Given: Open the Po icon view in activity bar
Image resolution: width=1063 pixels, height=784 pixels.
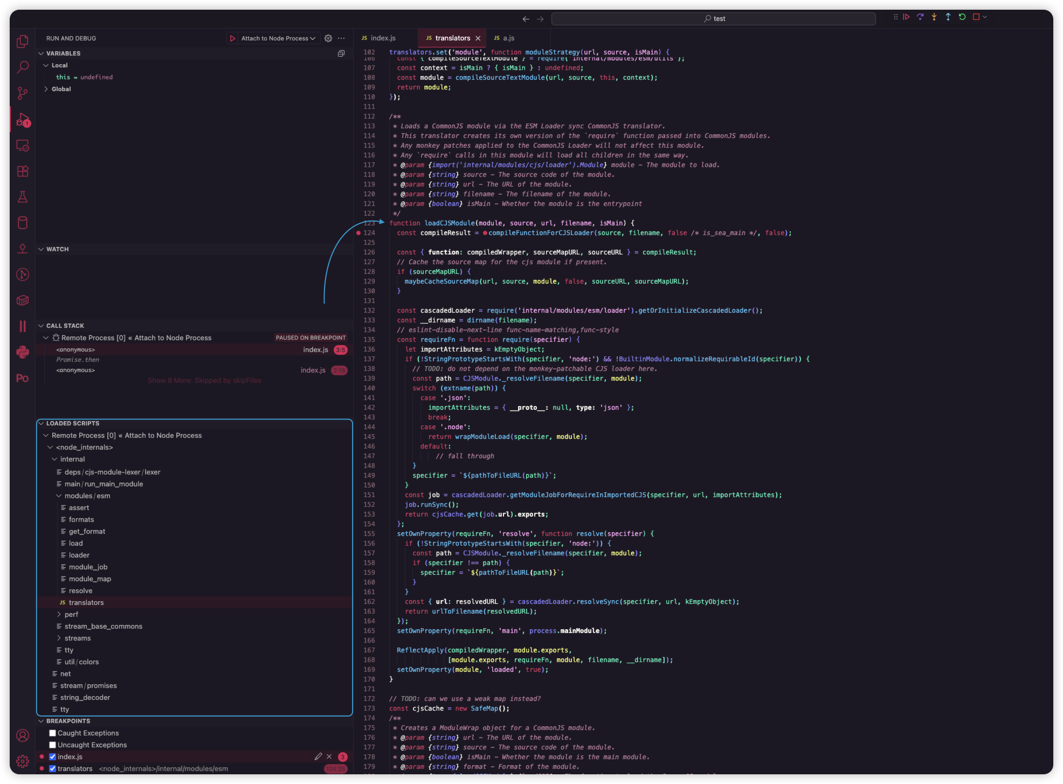Looking at the screenshot, I should click(23, 378).
